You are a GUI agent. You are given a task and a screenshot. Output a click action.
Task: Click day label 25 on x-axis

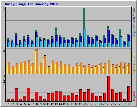click(104, 104)
